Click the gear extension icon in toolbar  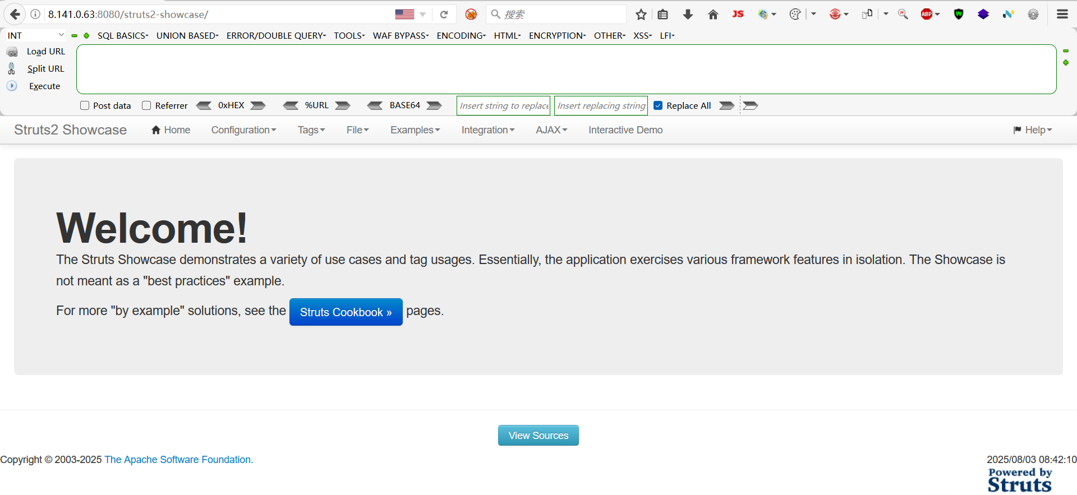coord(1033,15)
